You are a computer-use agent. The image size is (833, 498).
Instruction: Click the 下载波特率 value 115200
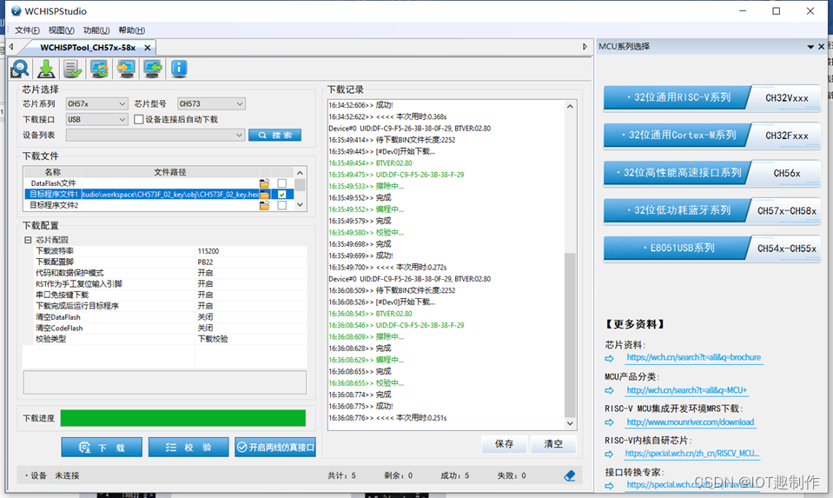[x=208, y=251]
